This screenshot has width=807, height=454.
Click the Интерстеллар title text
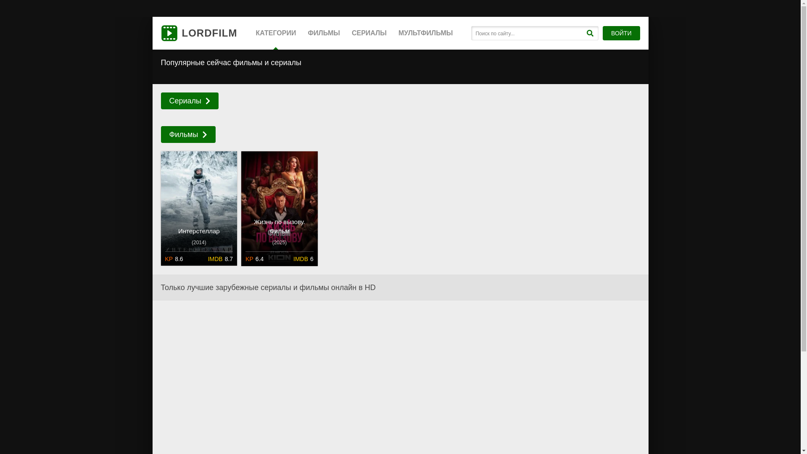(199, 231)
